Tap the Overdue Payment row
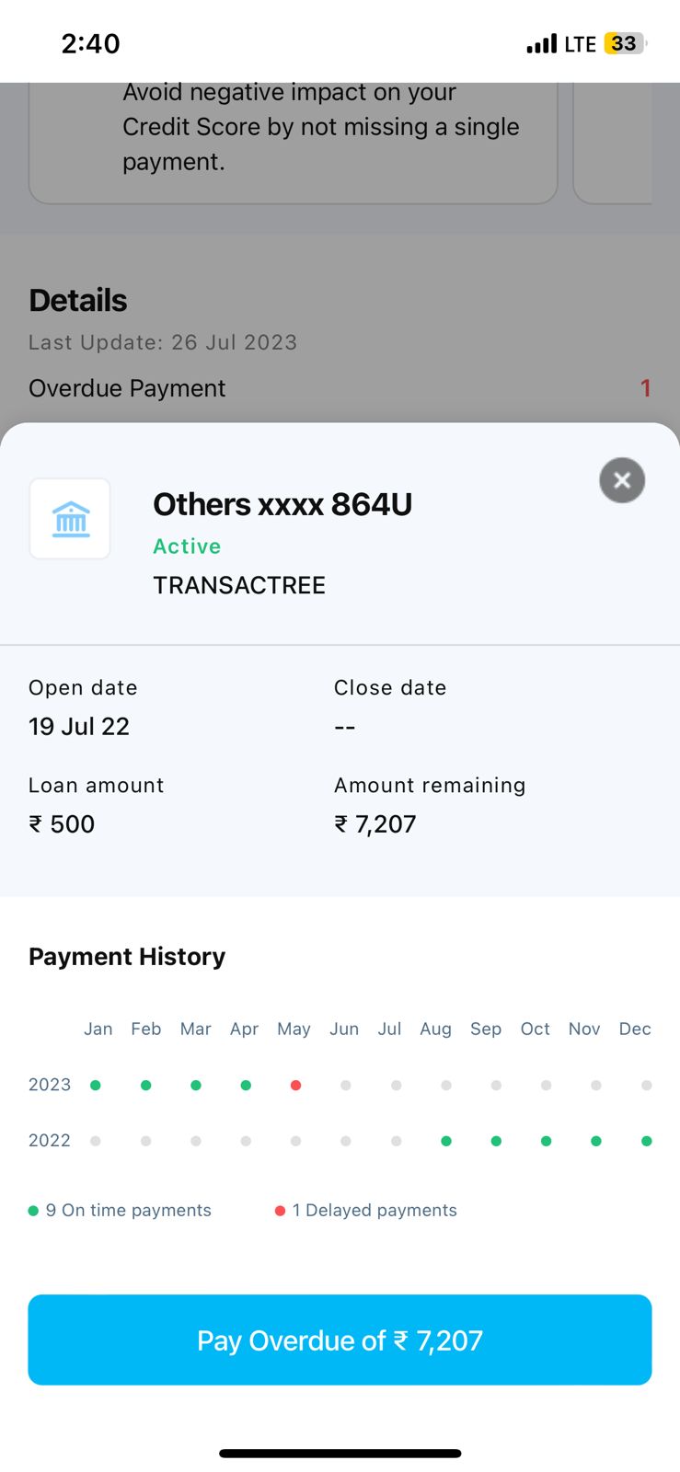 pyautogui.click(x=339, y=388)
